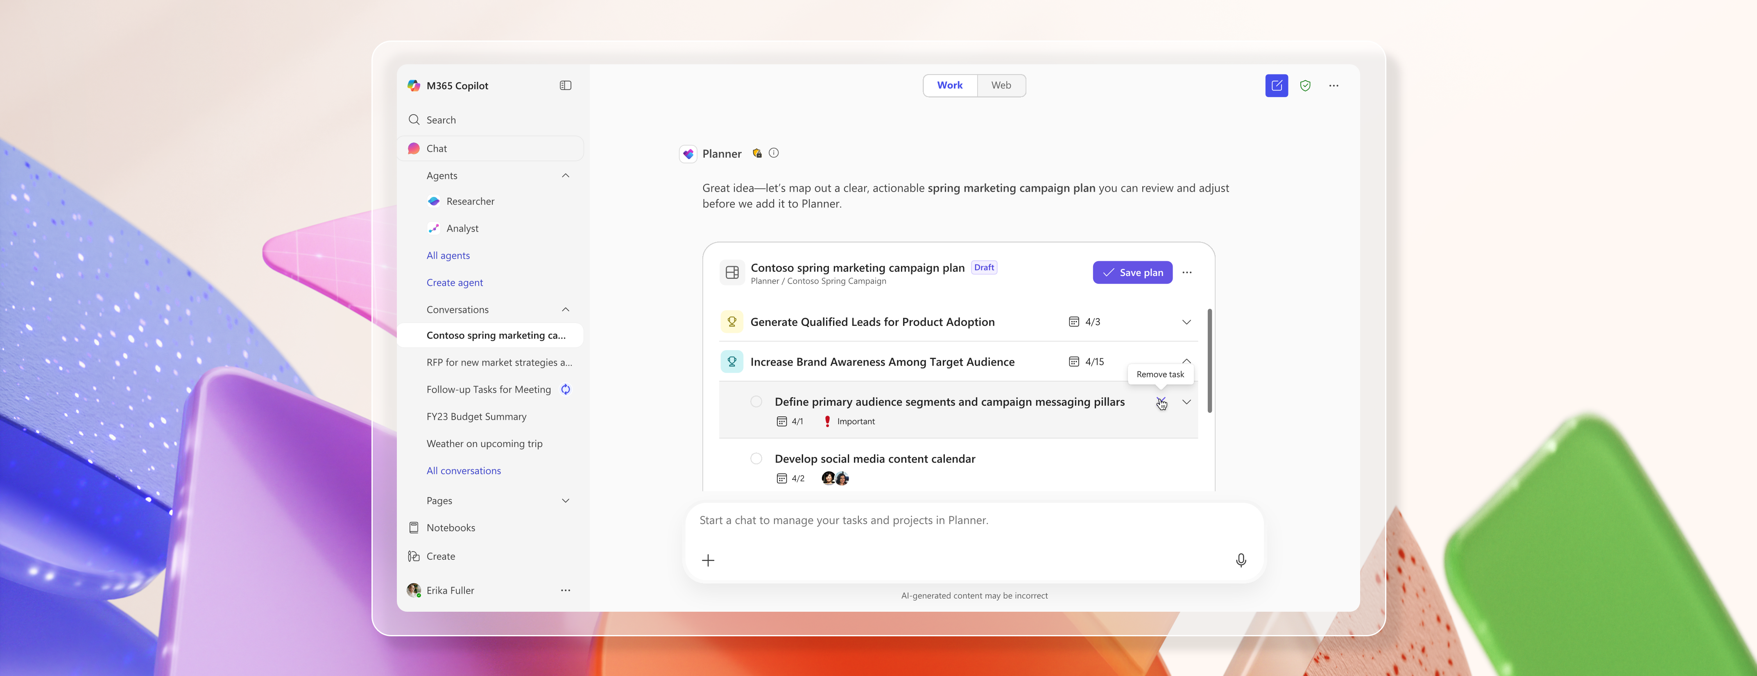
Task: Click trophy icon for Generate Qualified Leads goal
Action: (732, 322)
